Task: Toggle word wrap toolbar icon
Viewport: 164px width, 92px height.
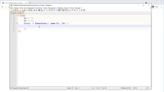Action: 54,10
